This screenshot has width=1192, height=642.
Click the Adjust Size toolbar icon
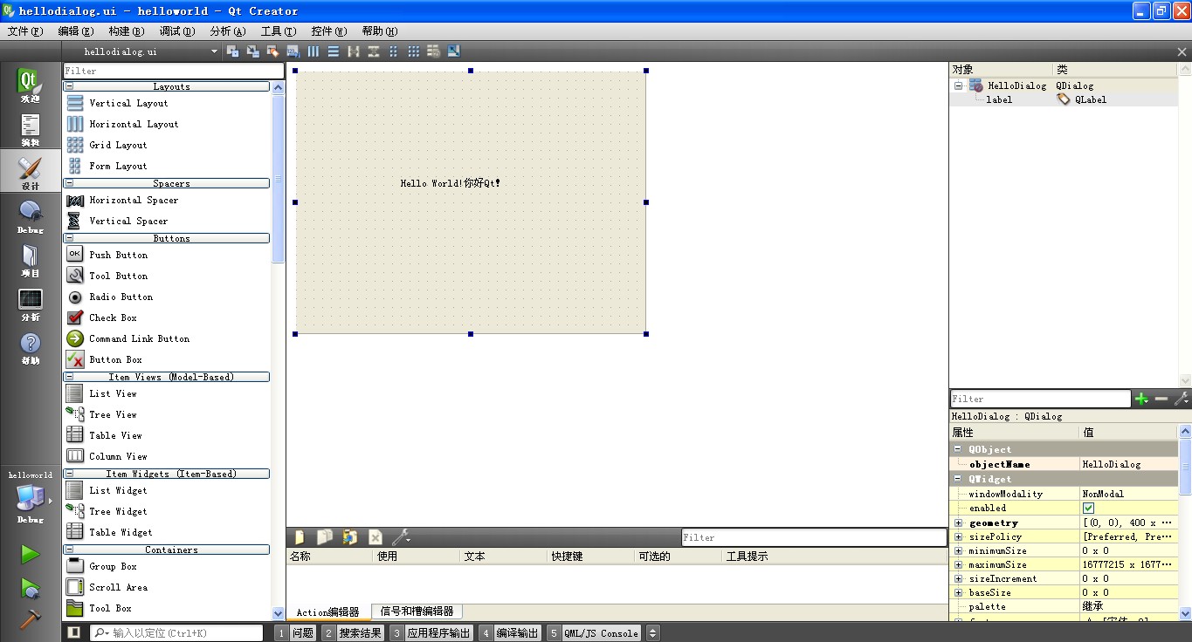point(453,51)
